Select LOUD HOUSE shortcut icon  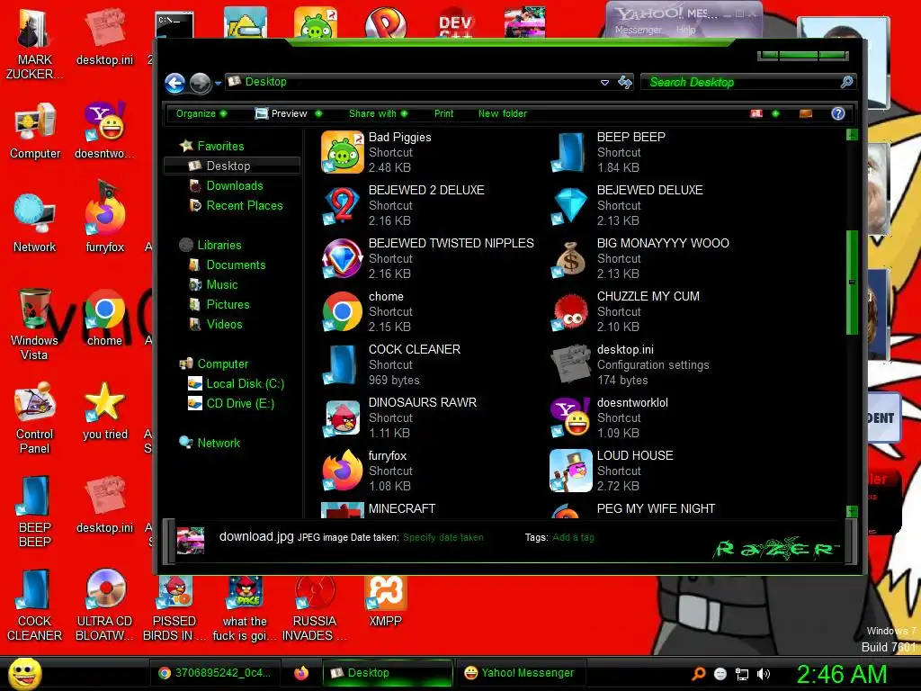[569, 471]
